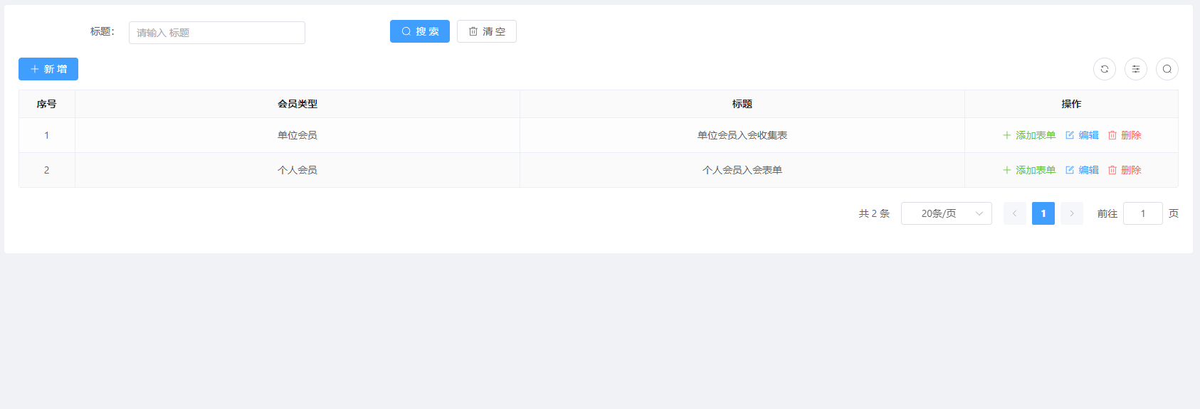Image resolution: width=1200 pixels, height=409 pixels.
Task: Edit the 单位会员入会收集表 row
Action: pyautogui.click(x=1082, y=135)
